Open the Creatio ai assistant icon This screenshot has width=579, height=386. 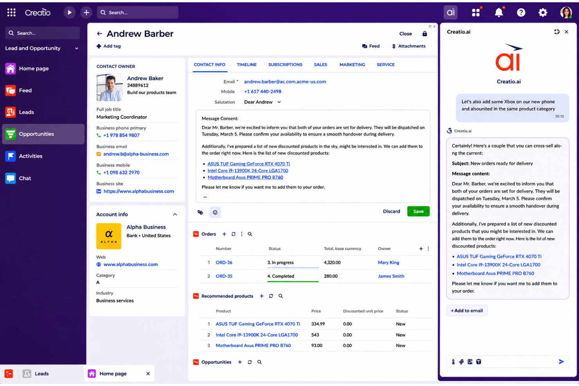[451, 13]
